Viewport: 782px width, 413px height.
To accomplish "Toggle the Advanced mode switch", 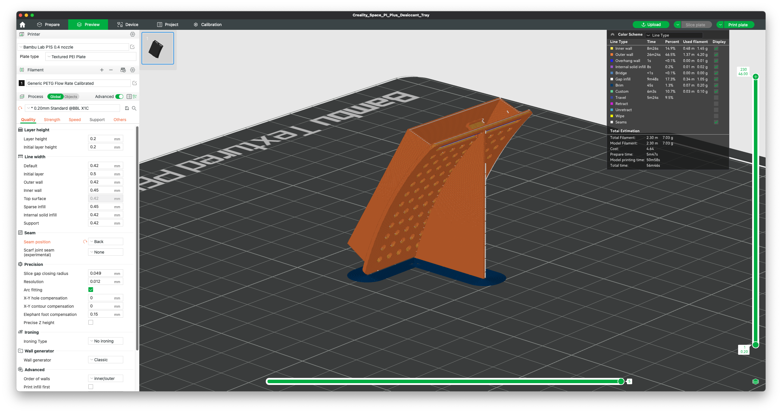I will [x=119, y=97].
